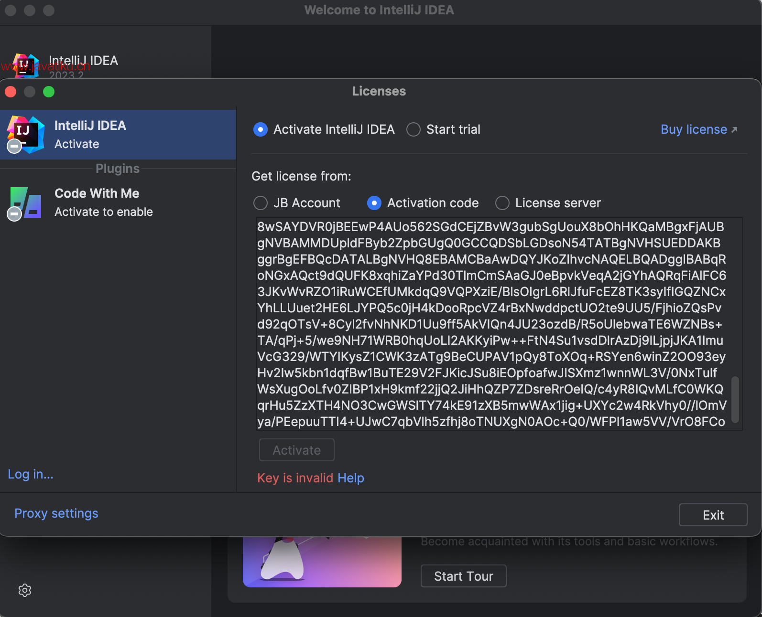This screenshot has width=762, height=617.
Task: Click the IntelliJ IDEA logo in license list
Action: [25, 135]
